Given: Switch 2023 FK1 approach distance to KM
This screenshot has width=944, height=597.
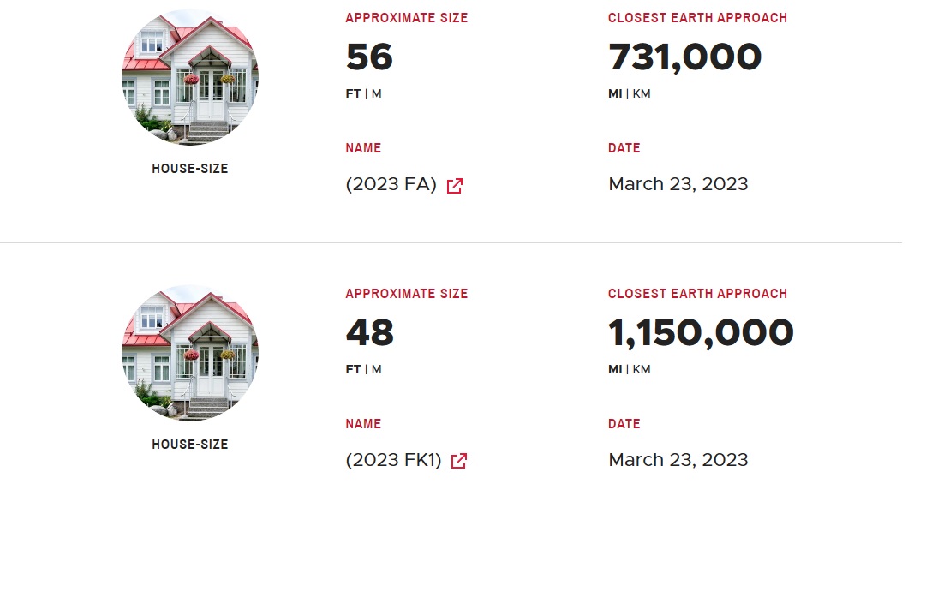Looking at the screenshot, I should [642, 370].
